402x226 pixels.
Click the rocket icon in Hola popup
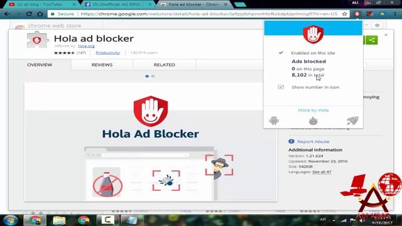[x=352, y=121]
